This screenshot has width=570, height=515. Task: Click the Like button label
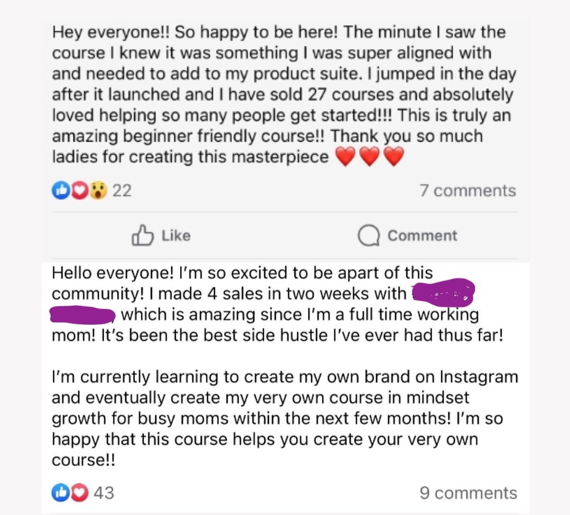click(x=176, y=236)
